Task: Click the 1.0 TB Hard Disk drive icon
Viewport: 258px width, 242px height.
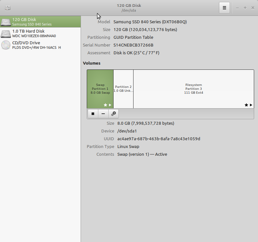Action: click(6, 34)
